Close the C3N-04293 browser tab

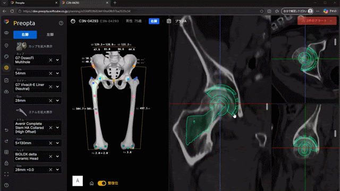coord(107,3)
